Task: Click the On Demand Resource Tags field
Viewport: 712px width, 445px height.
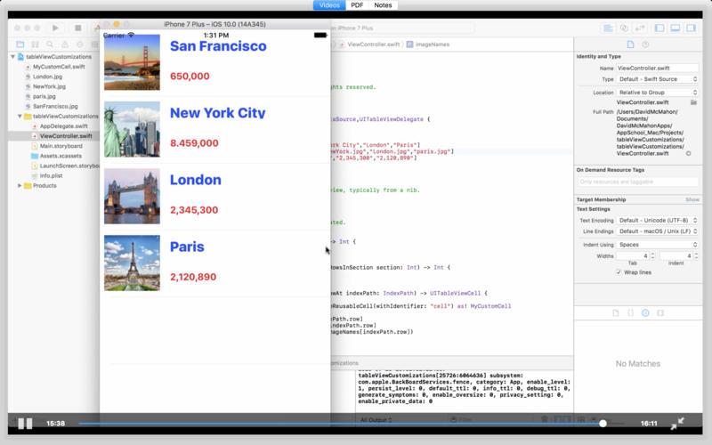Action: pos(638,182)
